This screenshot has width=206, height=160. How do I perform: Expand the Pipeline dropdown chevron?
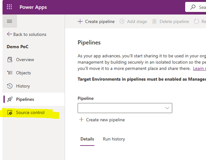(x=167, y=108)
